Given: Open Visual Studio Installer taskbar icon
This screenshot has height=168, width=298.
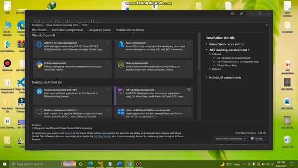Looking at the screenshot, I should [129, 164].
